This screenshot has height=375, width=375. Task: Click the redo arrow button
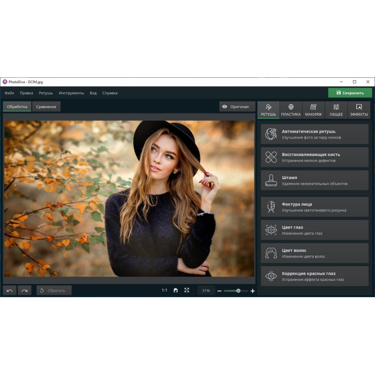(x=24, y=291)
